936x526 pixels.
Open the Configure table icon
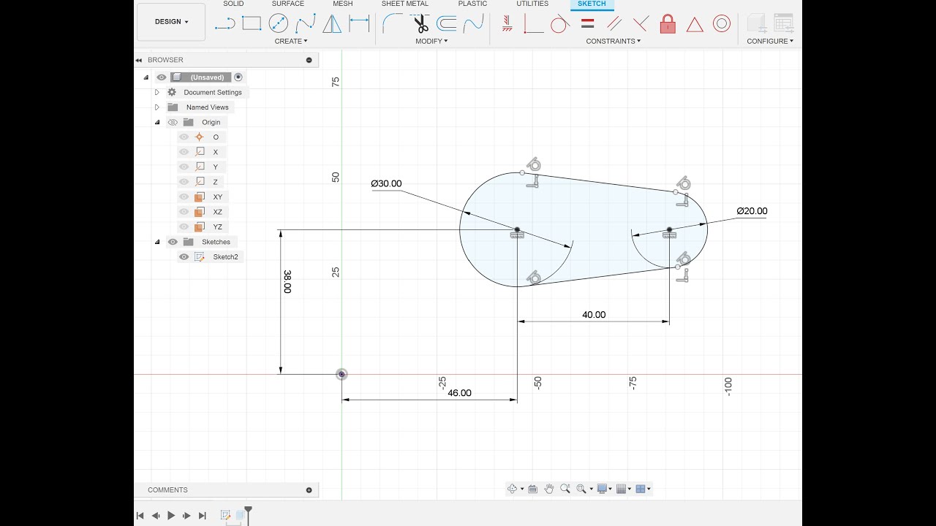tap(784, 23)
